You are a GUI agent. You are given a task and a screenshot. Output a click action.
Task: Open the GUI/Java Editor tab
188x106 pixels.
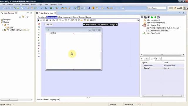pos(43,100)
